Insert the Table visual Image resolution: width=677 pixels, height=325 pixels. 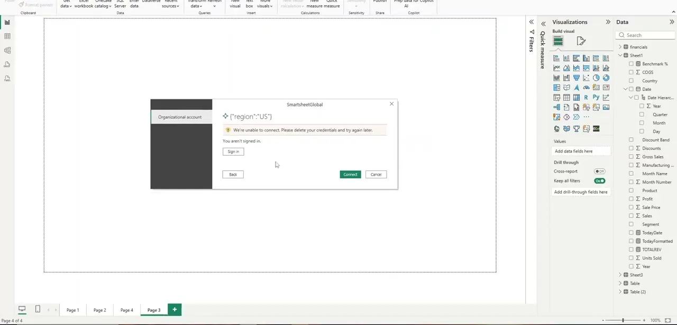[566, 98]
